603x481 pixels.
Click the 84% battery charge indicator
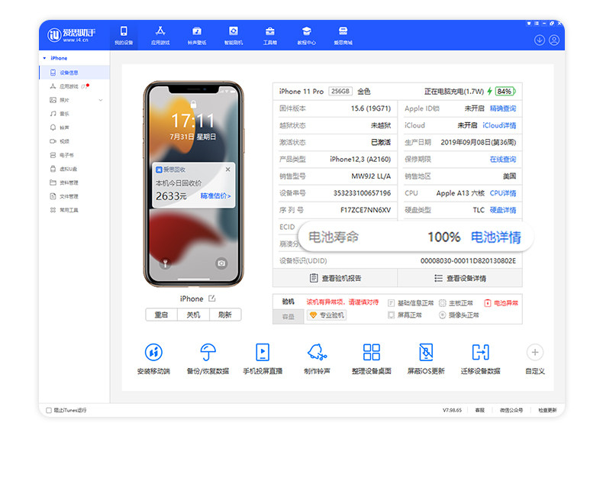(x=505, y=91)
